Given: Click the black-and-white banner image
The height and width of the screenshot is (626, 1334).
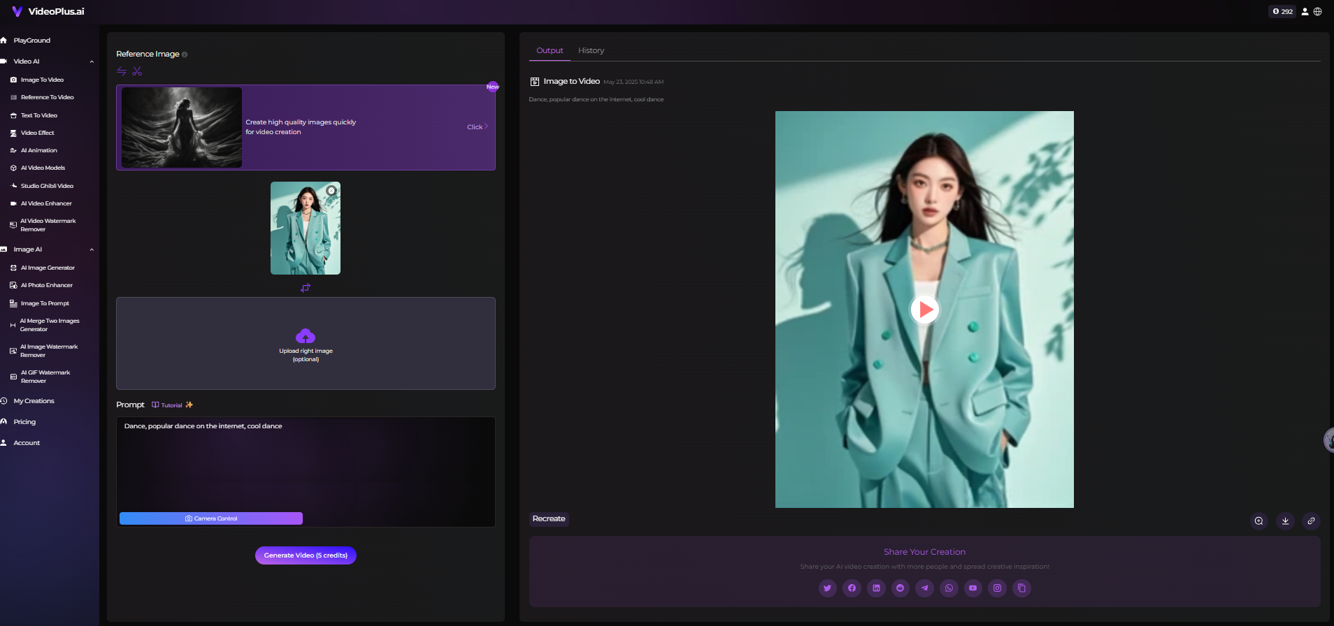Looking at the screenshot, I should point(182,127).
